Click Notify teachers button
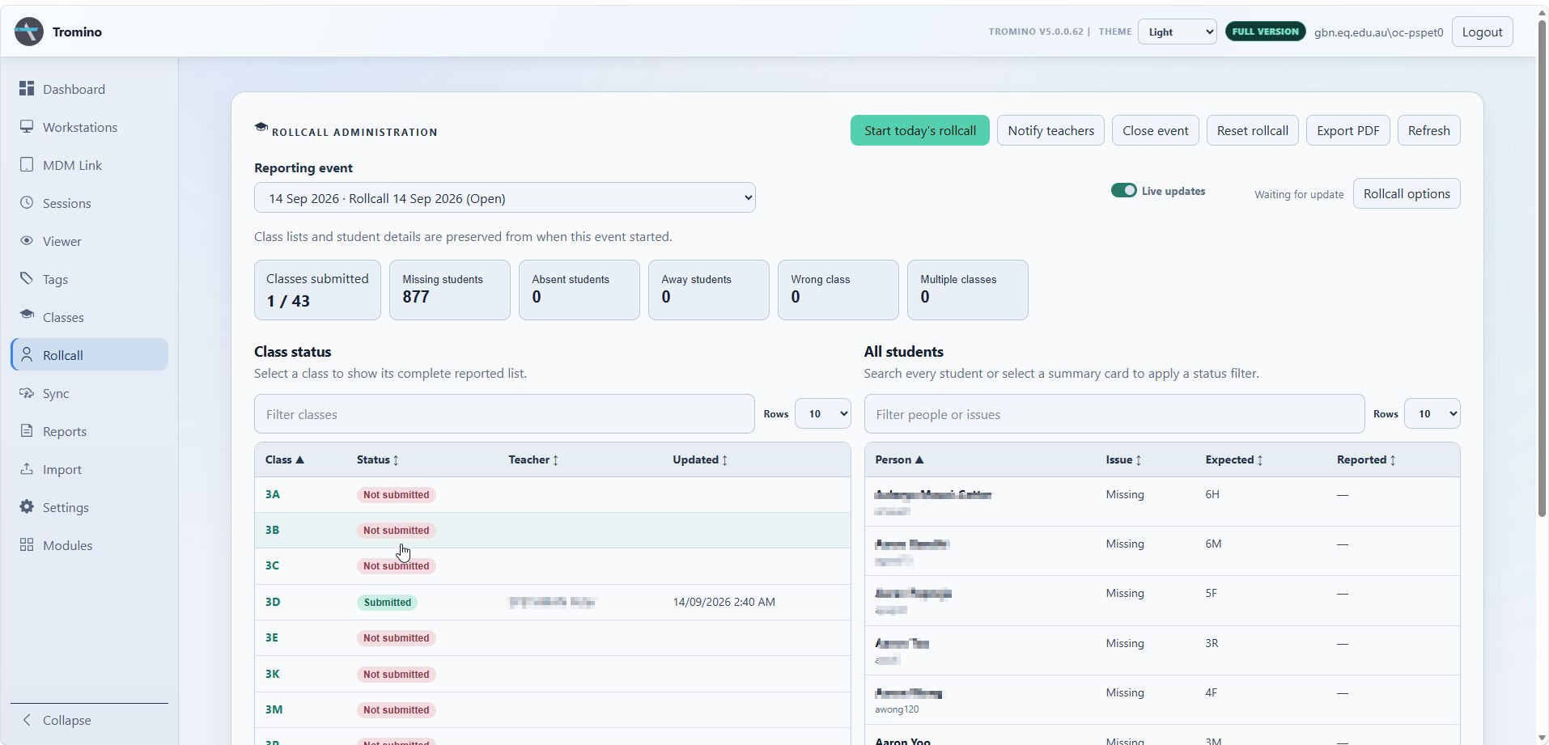 (1050, 130)
